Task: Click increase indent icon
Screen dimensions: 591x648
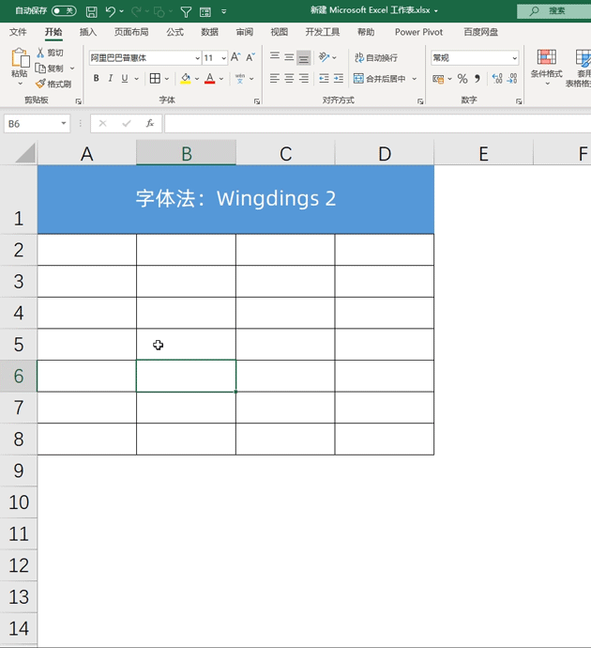Action: click(339, 78)
